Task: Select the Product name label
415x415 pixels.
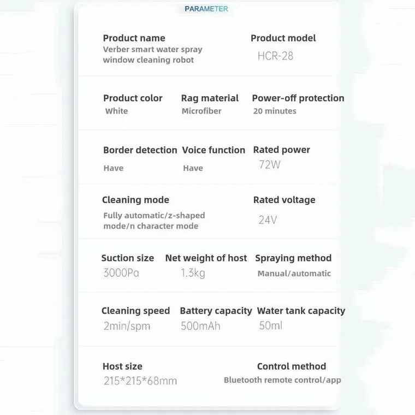Action: click(x=134, y=38)
